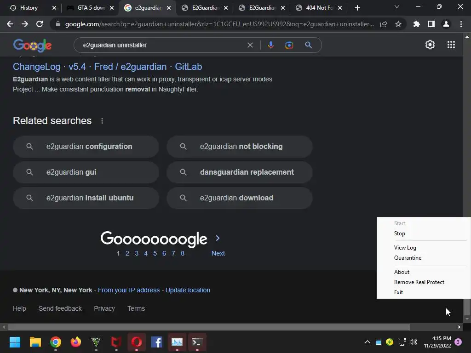Choose View Log in tray menu
The width and height of the screenshot is (471, 353).
(x=405, y=248)
